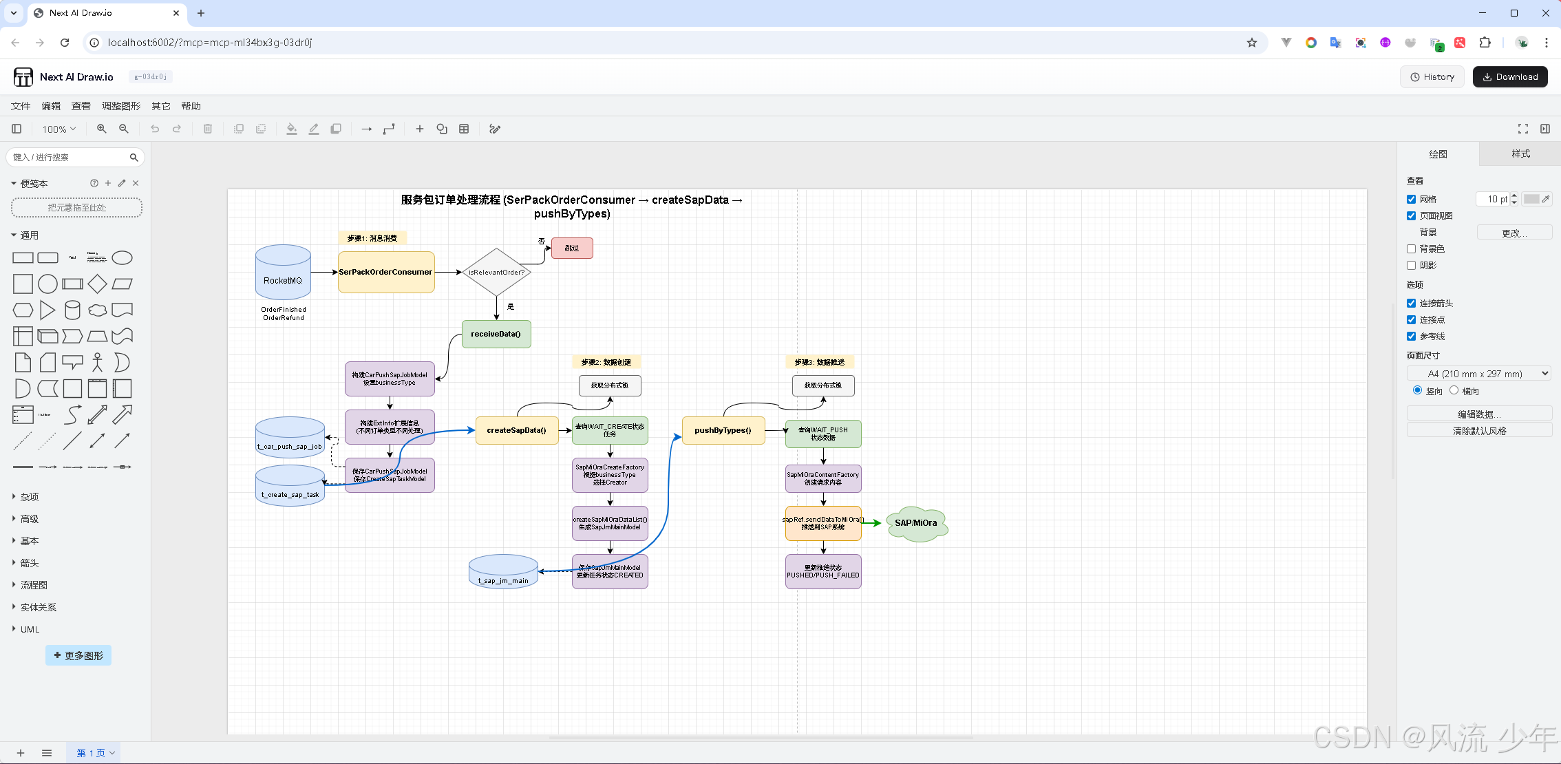Image resolution: width=1561 pixels, height=764 pixels.
Task: Switch to the 样式 tab
Action: tap(1520, 154)
